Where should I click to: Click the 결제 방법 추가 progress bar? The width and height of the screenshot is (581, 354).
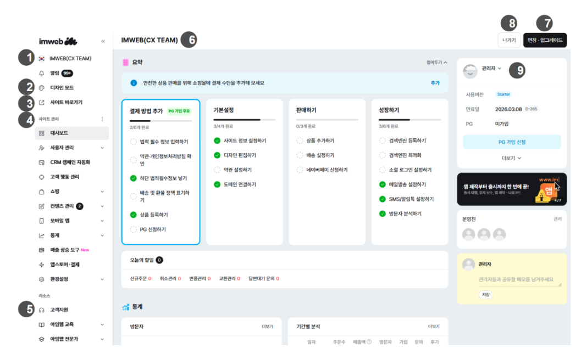tap(161, 121)
